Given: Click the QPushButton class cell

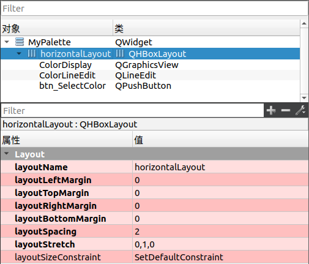Looking at the screenshot, I should (x=143, y=86).
